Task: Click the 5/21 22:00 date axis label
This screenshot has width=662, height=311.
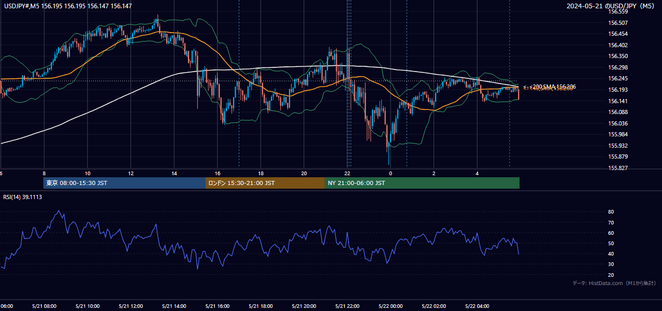Action: [348, 306]
